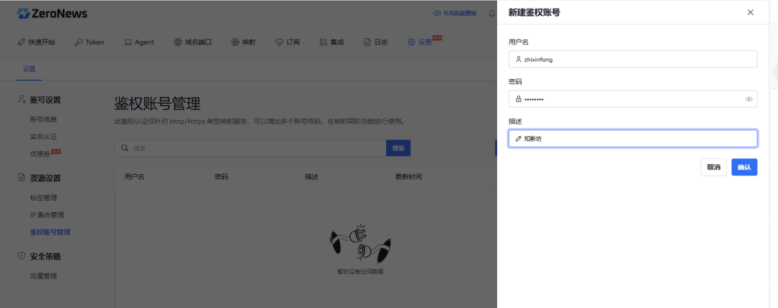Image resolution: width=778 pixels, height=308 pixels.
Task: Click the laptop icon beside Agent
Action: click(128, 42)
